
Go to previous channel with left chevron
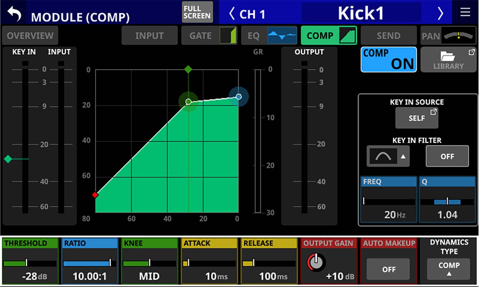(232, 14)
